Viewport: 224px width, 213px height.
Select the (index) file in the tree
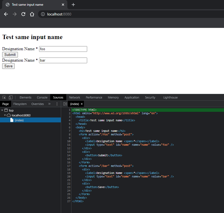tap(19, 120)
